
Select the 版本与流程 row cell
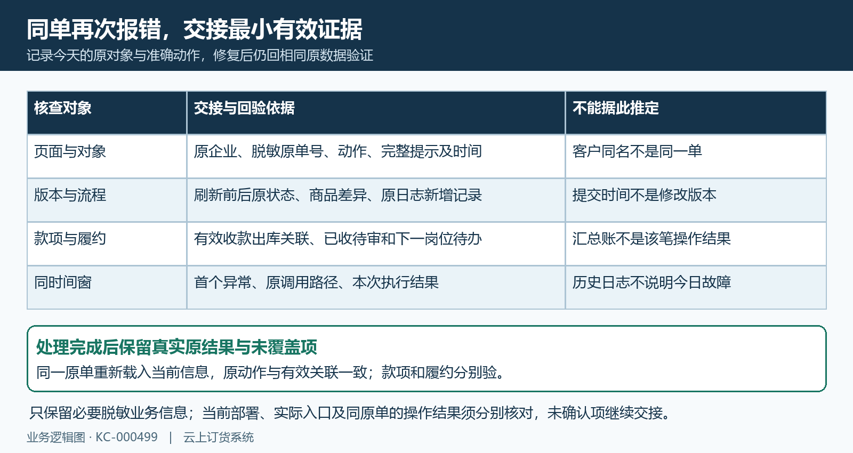click(x=107, y=200)
